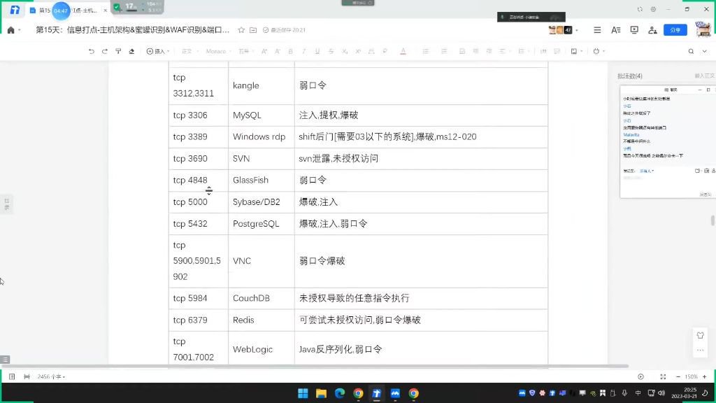Open the word count 2456 dropdown
The width and height of the screenshot is (716, 403).
pos(51,376)
